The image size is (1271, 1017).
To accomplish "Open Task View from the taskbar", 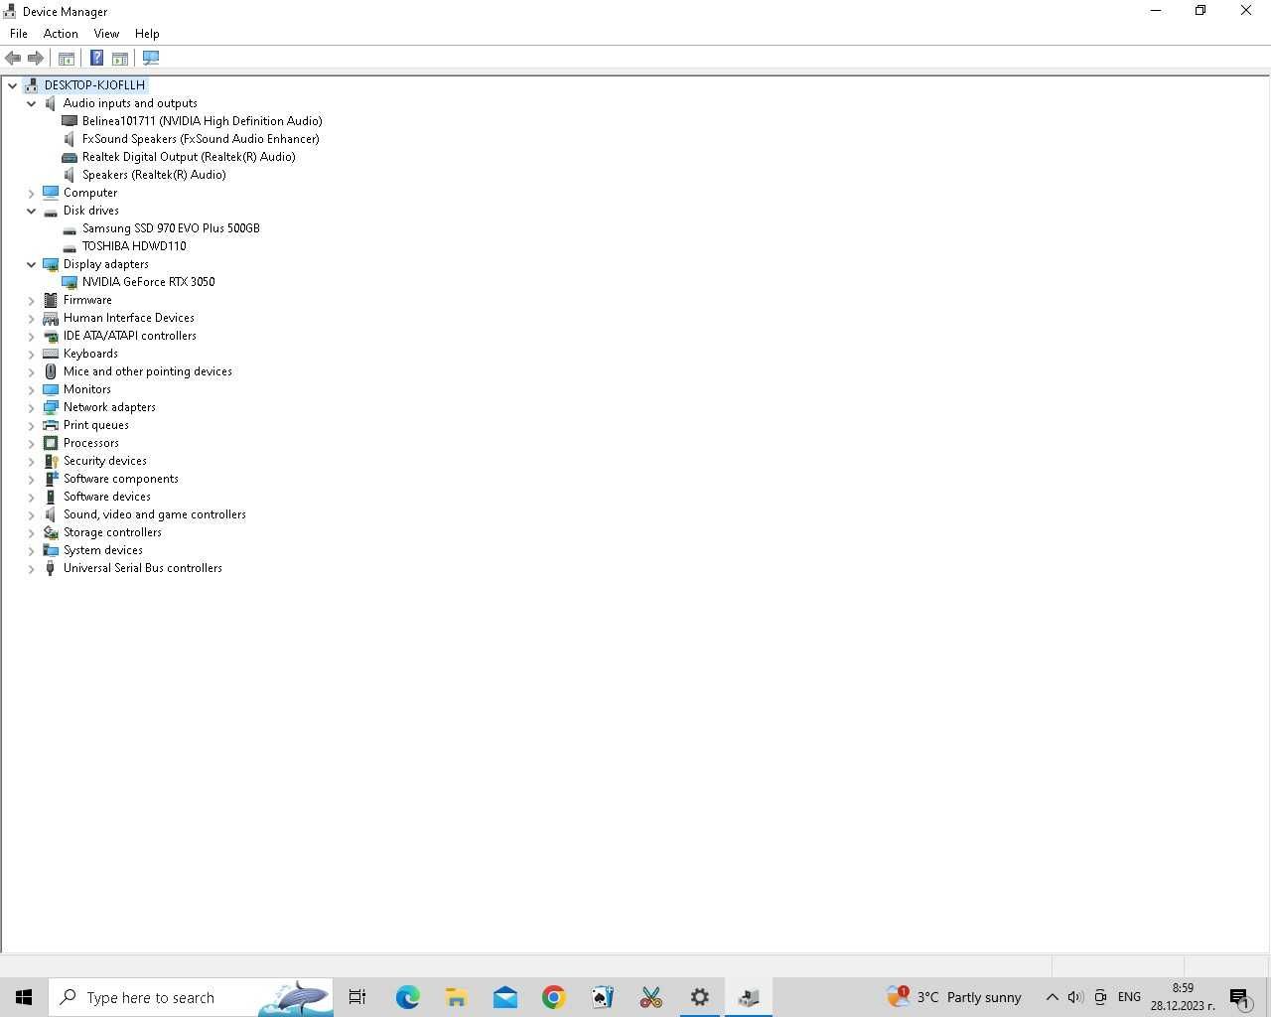I will click(357, 997).
